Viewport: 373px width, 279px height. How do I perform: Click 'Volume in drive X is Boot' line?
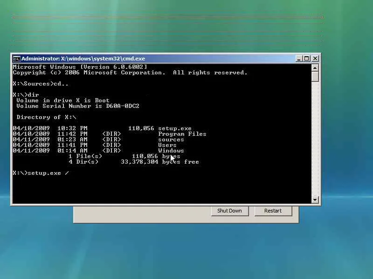coord(63,100)
